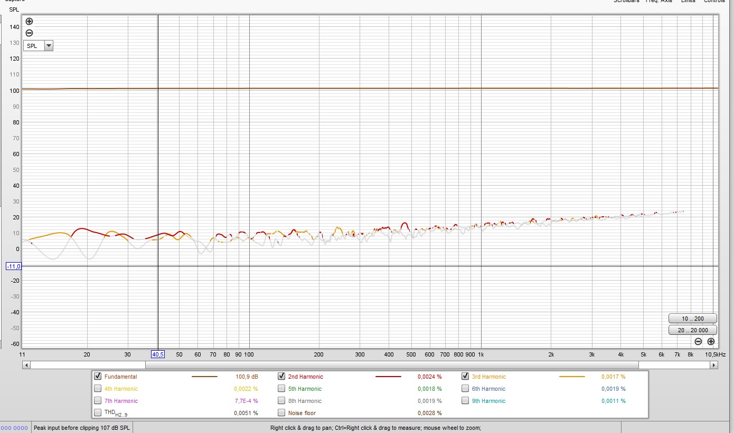Zoom out horizontally with the bottom-right minus icon
Image resolution: width=734 pixels, height=433 pixels.
tap(698, 341)
